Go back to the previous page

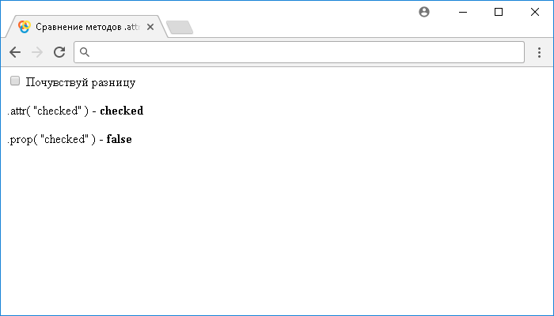[x=15, y=52]
